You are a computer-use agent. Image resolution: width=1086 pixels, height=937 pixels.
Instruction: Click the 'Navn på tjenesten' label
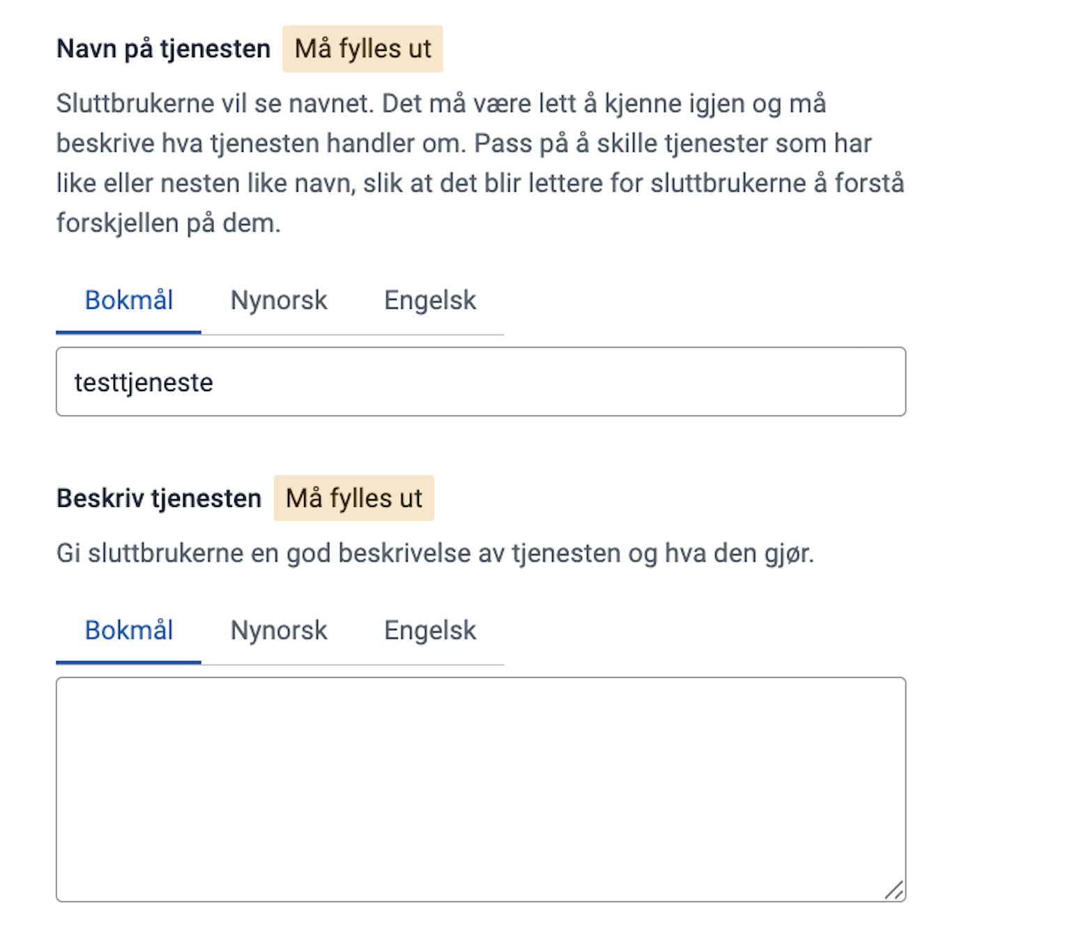point(164,49)
